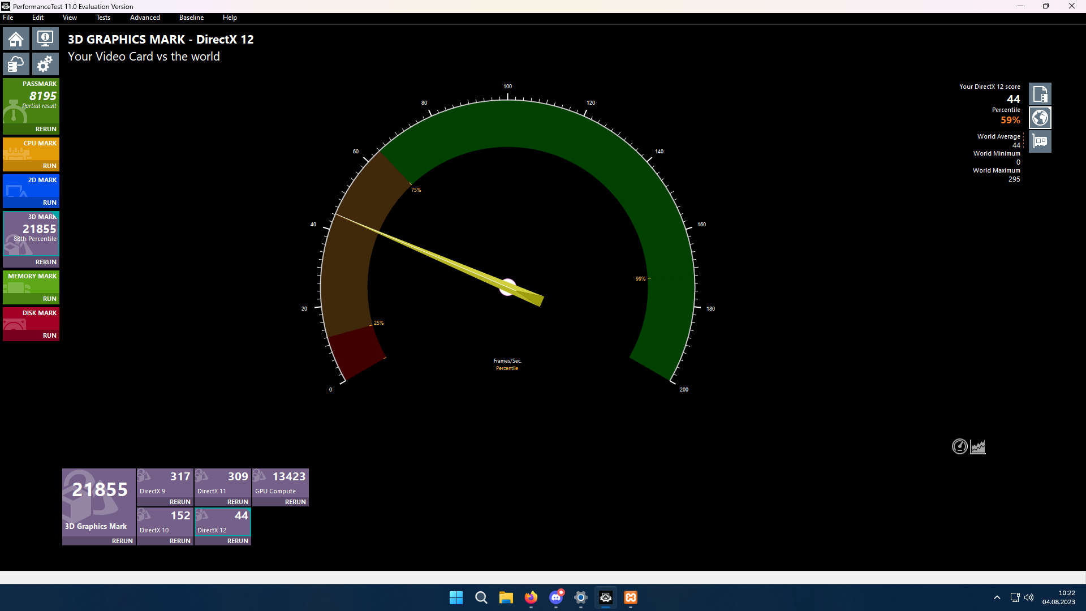
Task: Select the DirectX 10 score 152
Action: (x=180, y=515)
